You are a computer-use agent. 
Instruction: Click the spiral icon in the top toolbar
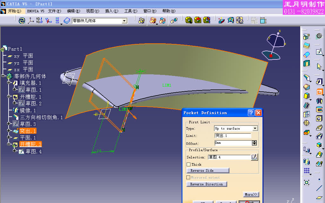tap(22, 21)
